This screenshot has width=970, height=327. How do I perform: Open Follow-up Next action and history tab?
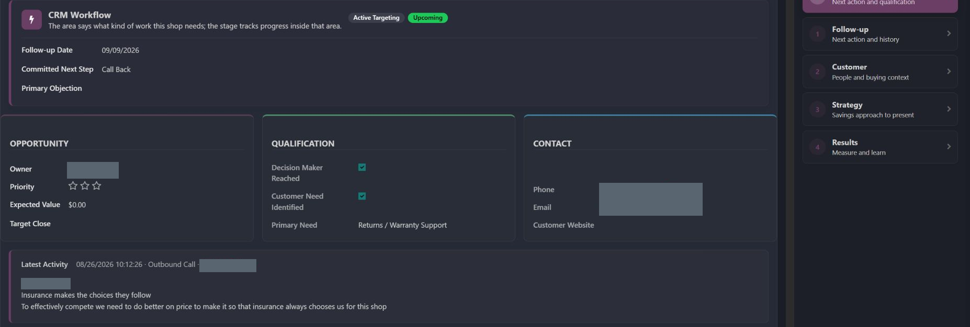point(880,34)
